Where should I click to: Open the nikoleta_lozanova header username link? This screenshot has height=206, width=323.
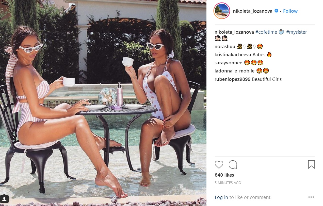point(252,11)
